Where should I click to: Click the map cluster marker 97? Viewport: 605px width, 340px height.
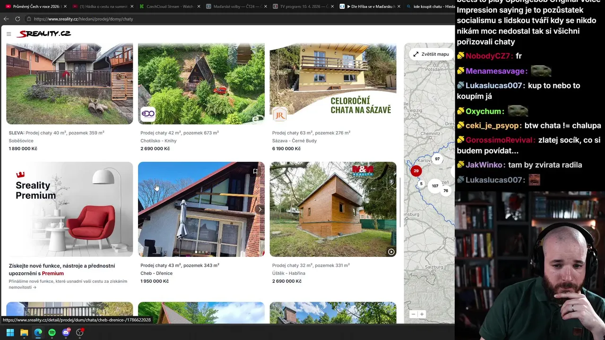point(437,159)
